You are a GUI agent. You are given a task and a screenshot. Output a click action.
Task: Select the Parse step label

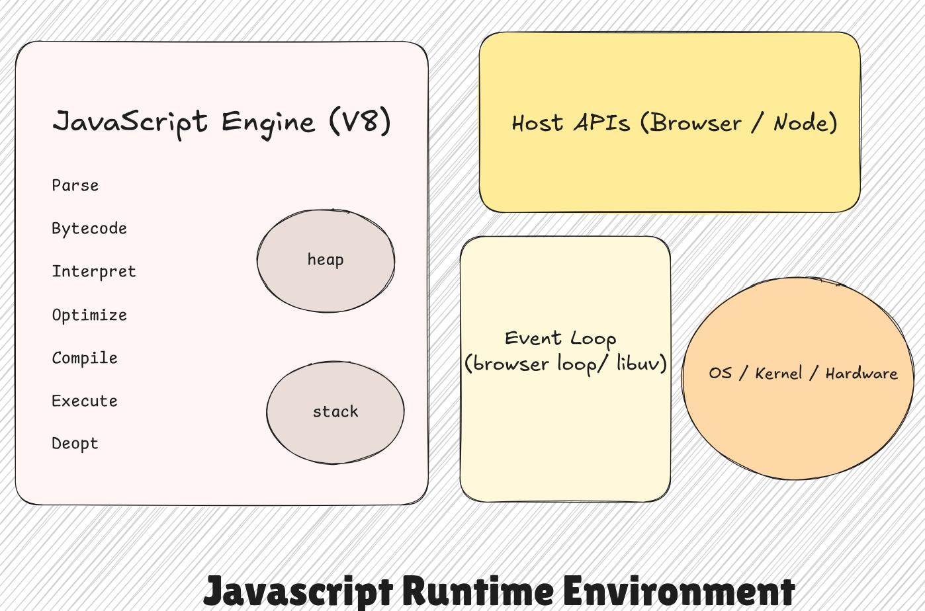point(75,186)
